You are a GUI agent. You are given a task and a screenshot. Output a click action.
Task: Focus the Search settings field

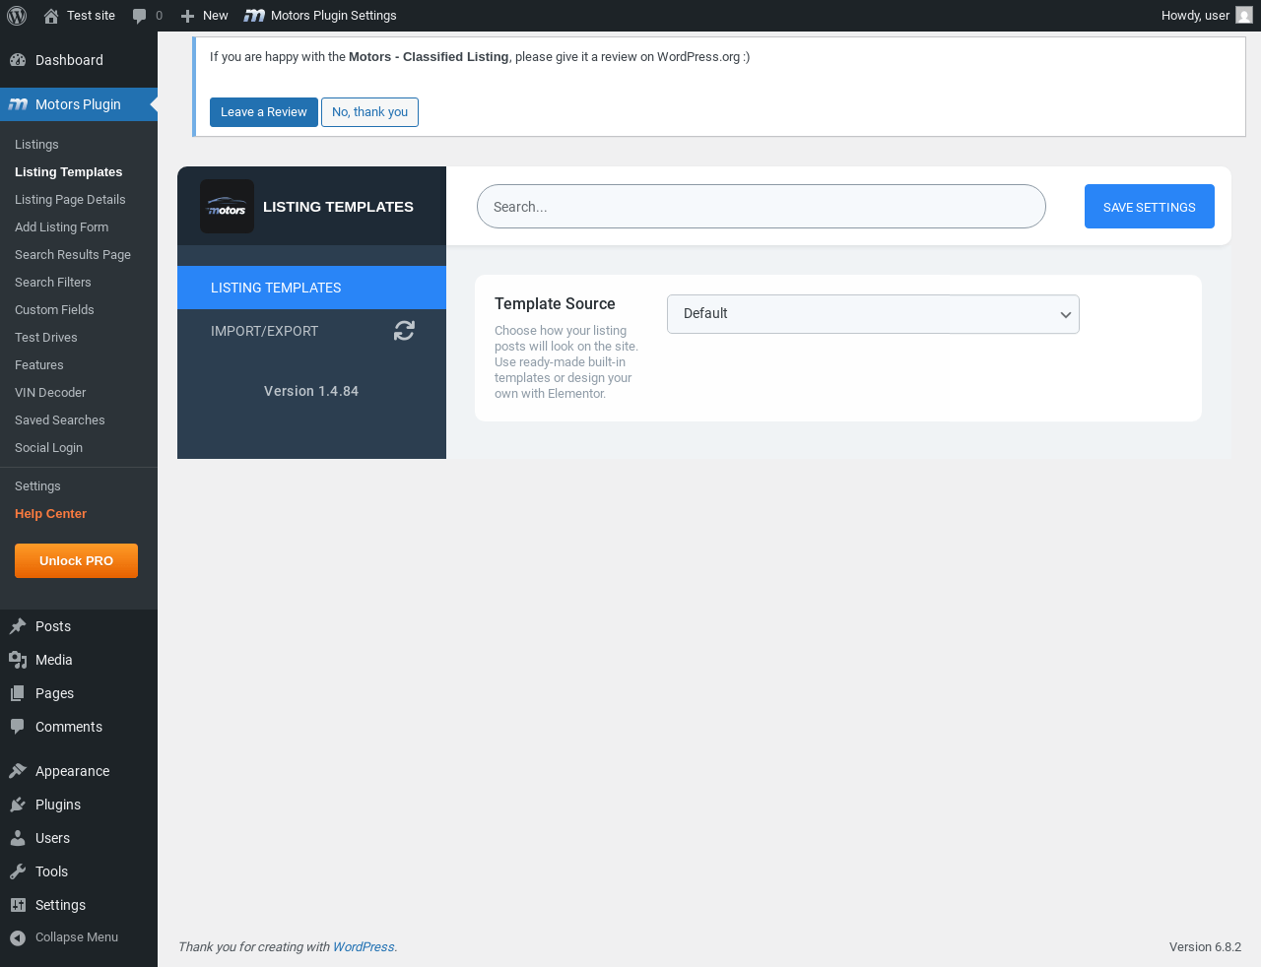coord(762,207)
